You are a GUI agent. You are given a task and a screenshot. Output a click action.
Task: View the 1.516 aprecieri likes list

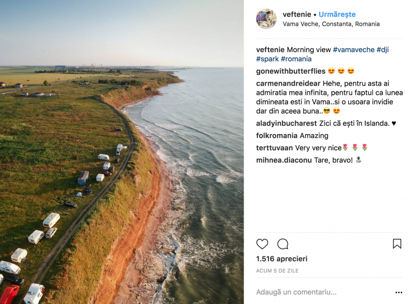[x=282, y=259]
